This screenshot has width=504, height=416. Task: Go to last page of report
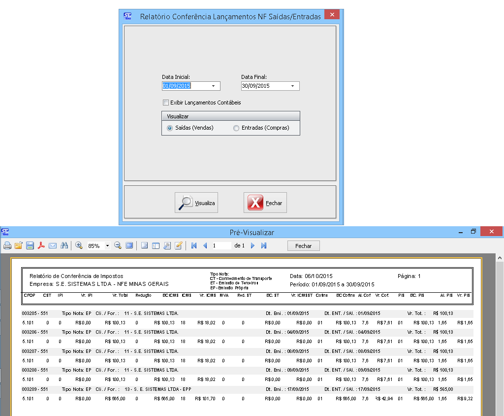[x=264, y=245]
